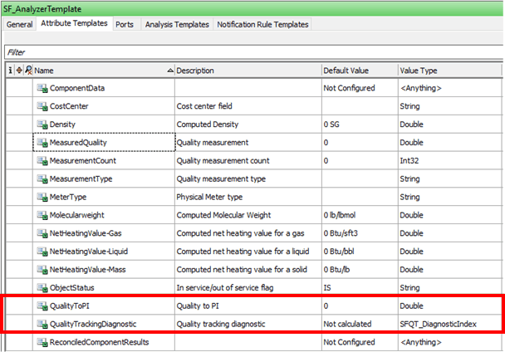Click the 'Quality measurement count' description
The width and height of the screenshot is (505, 352).
[223, 161]
